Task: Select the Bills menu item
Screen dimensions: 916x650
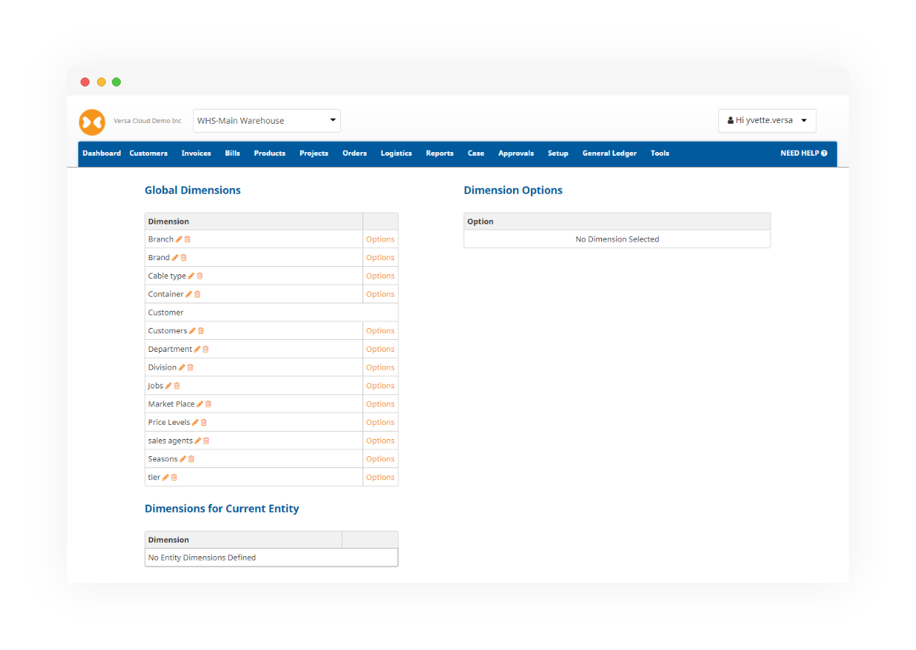Action: point(233,154)
